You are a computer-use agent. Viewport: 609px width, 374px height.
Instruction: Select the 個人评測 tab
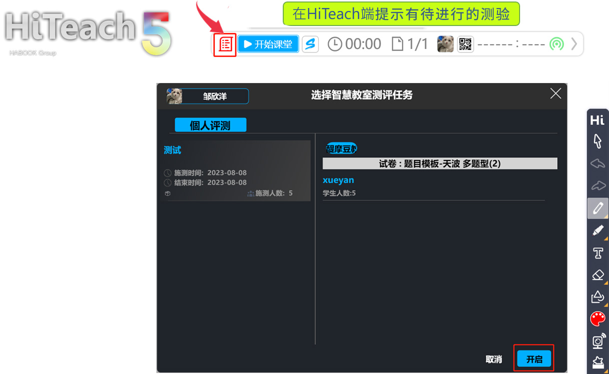(x=210, y=125)
